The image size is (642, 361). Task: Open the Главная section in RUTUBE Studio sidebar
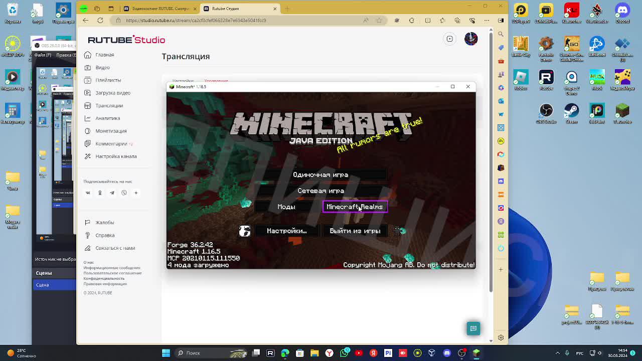coord(99,55)
